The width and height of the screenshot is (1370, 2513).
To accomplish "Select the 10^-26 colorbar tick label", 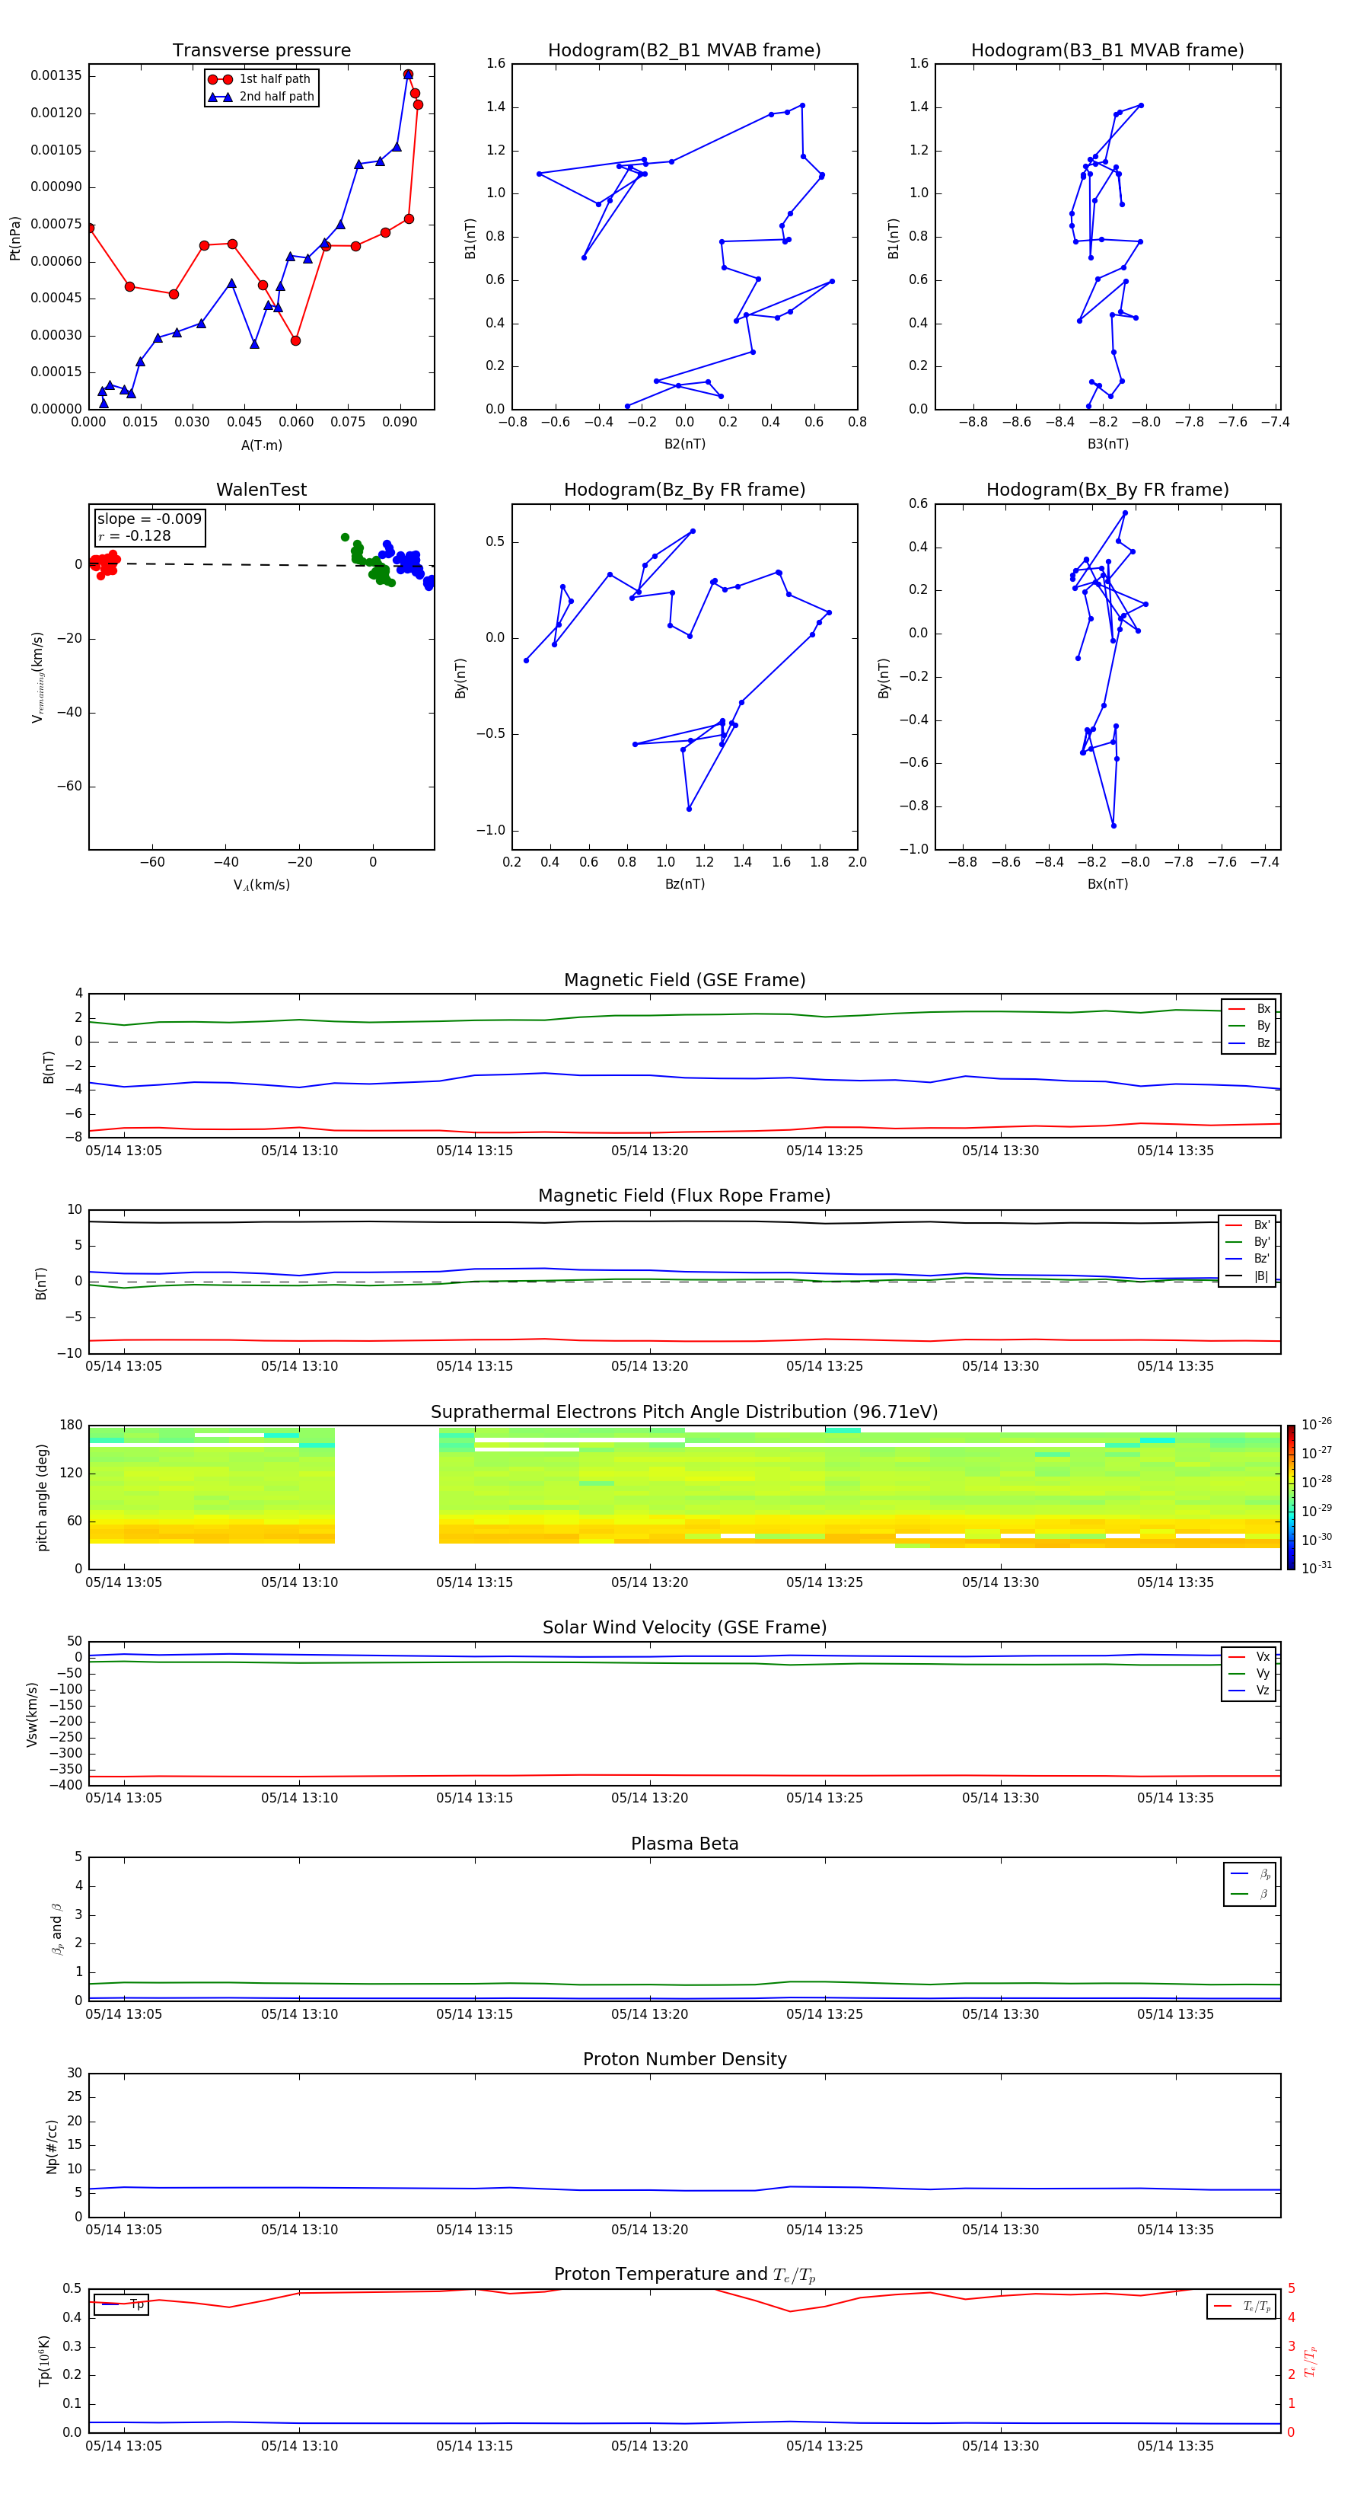I will pos(1317,1424).
